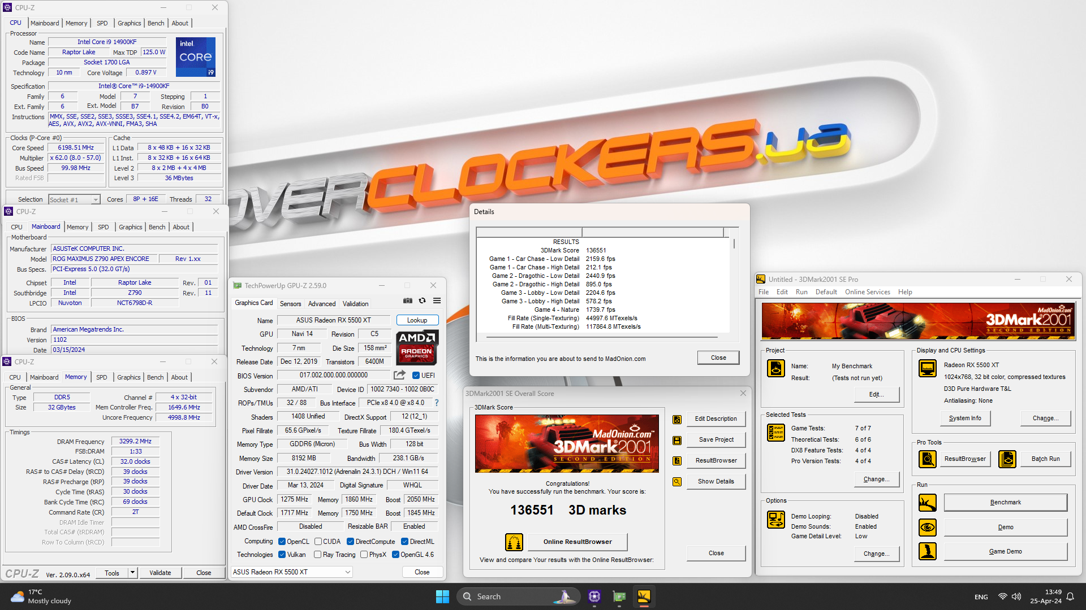
Task: Click the System Info button
Action: click(965, 419)
